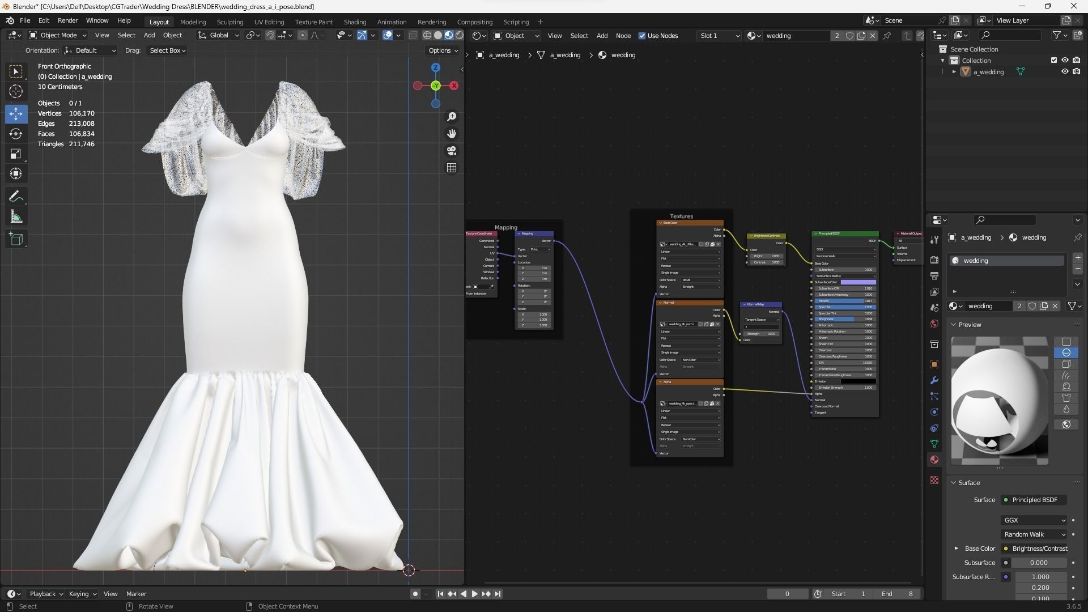Toggle camera view icon in viewport
This screenshot has width=1088, height=612.
(x=452, y=151)
